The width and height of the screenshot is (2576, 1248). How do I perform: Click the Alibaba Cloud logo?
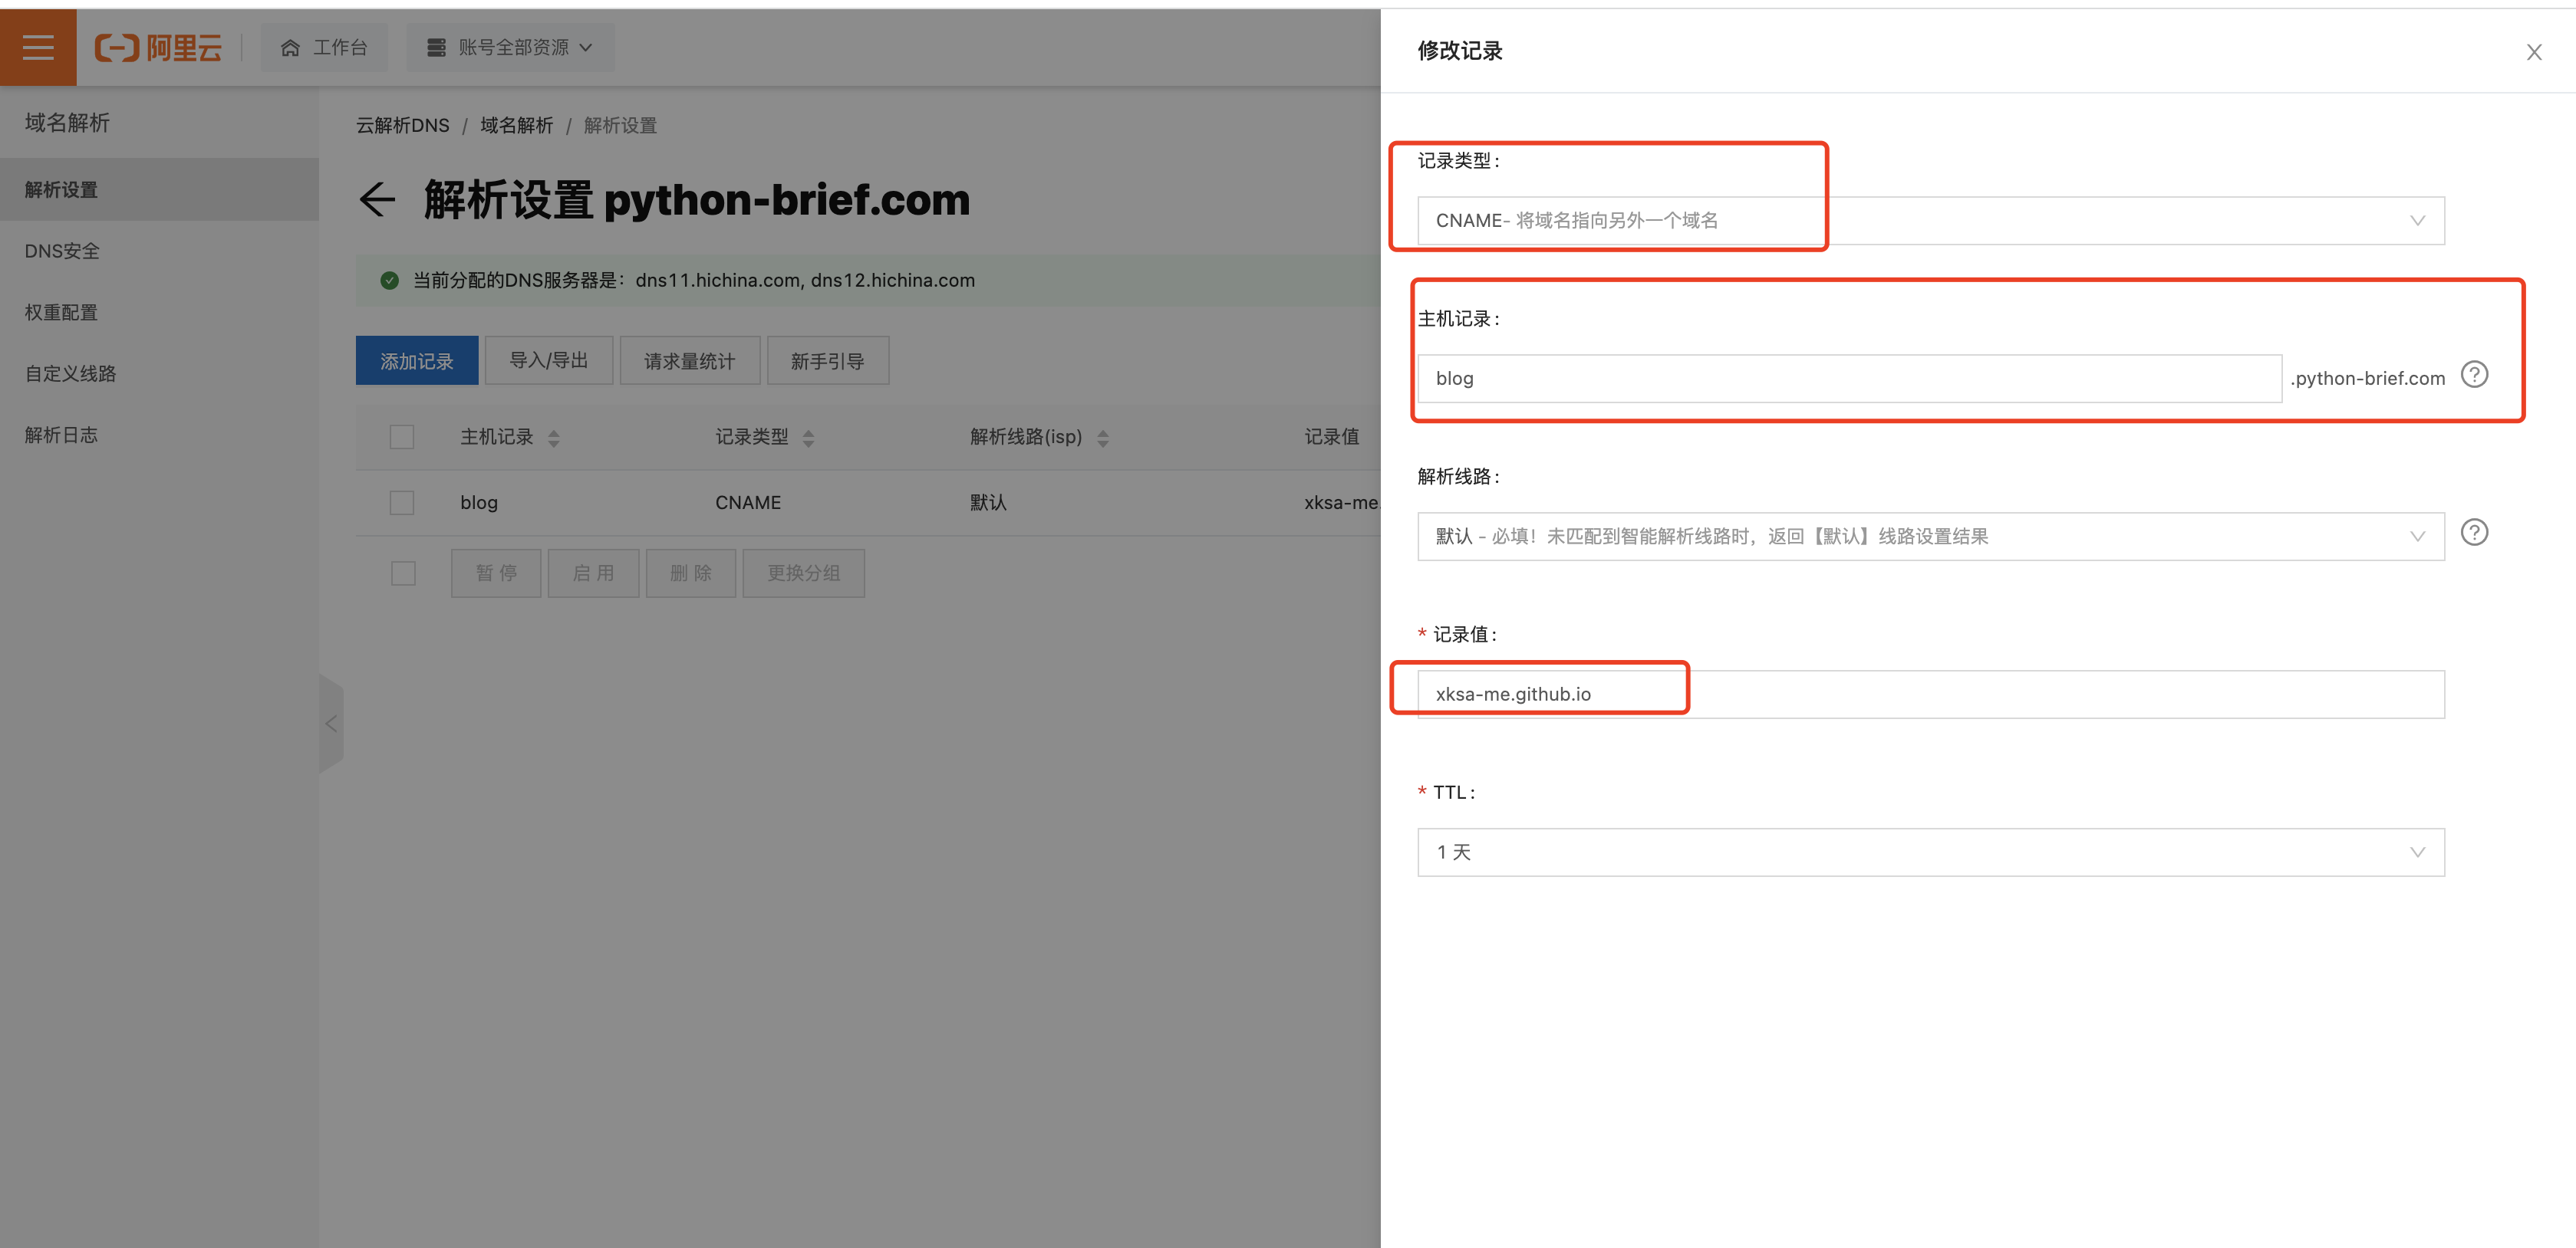(x=158, y=47)
